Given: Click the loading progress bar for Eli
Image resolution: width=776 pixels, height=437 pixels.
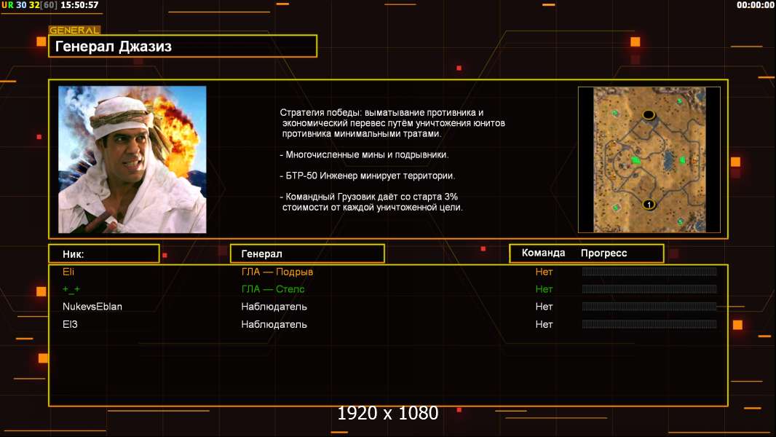Looking at the screenshot, I should 649,271.
